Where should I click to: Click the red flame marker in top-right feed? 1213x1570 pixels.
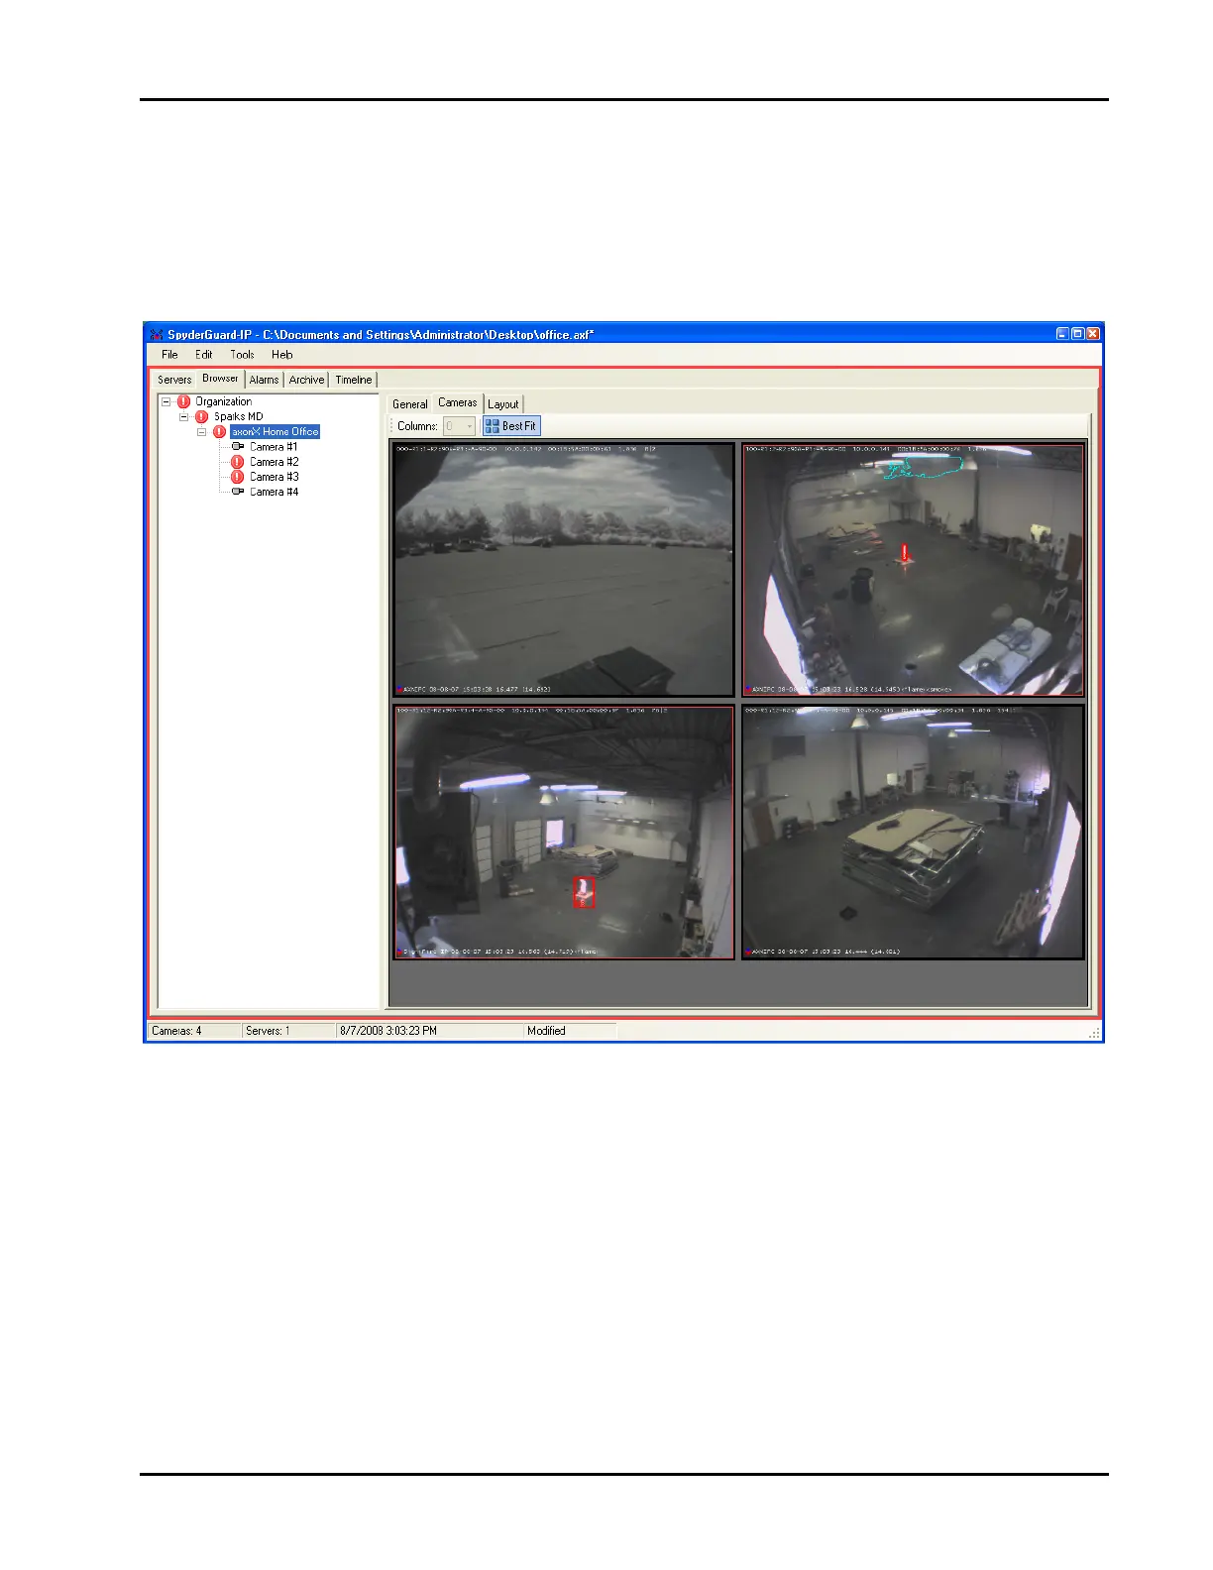(905, 553)
